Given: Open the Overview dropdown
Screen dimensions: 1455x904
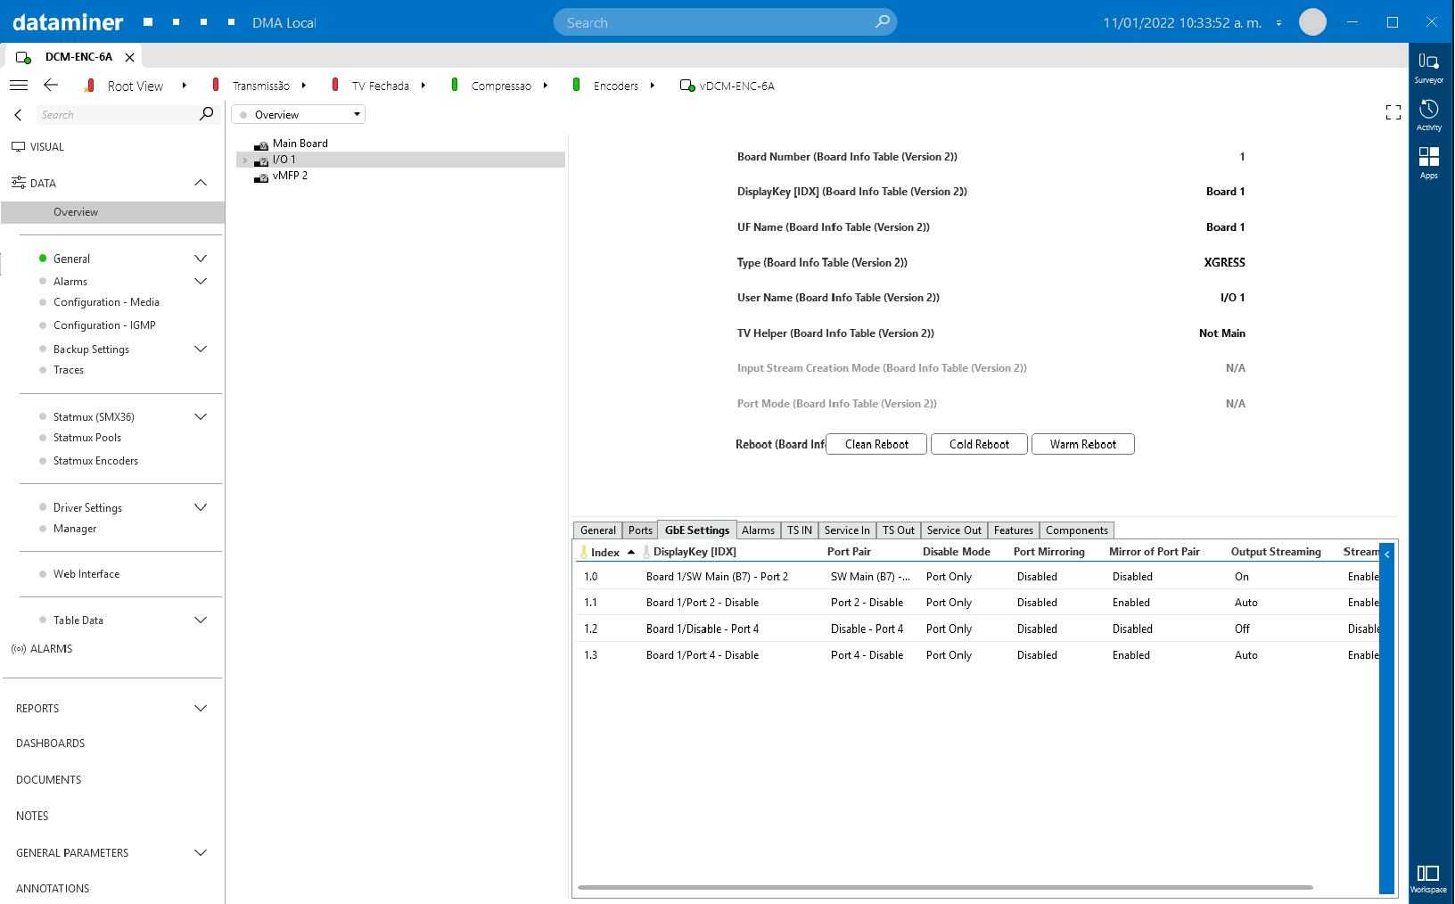Looking at the screenshot, I should coord(298,114).
